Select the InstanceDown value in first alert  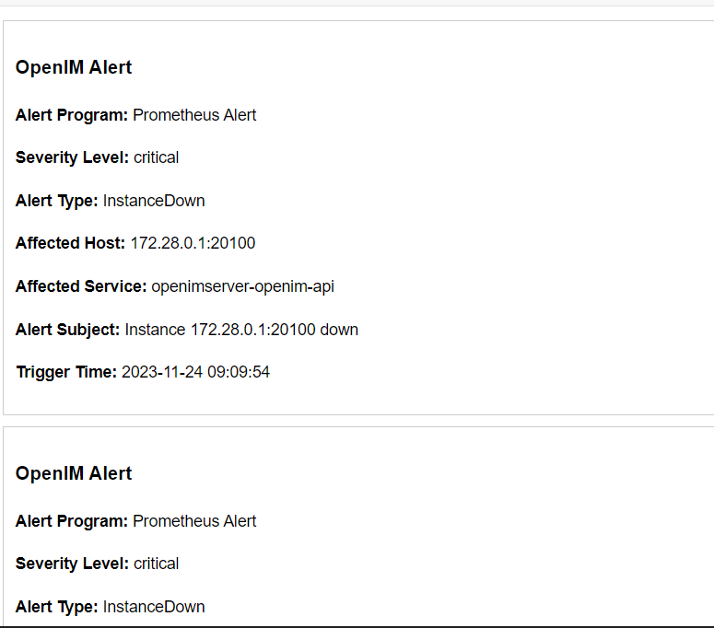click(154, 201)
